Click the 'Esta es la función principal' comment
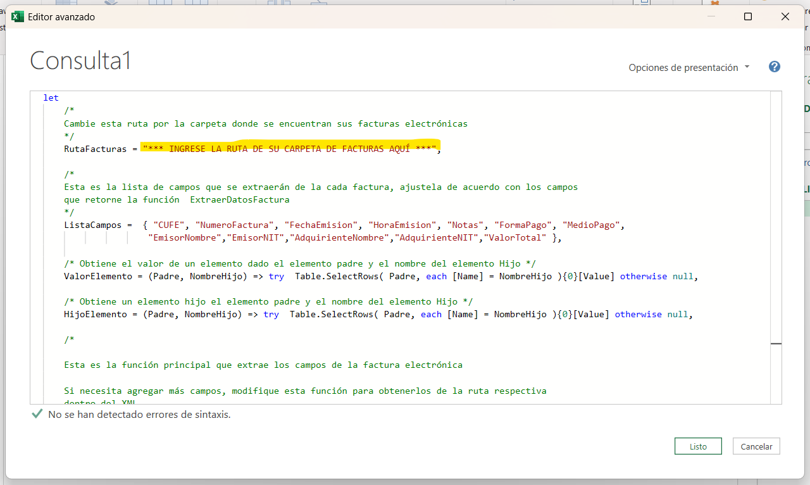The width and height of the screenshot is (810, 485). point(263,365)
